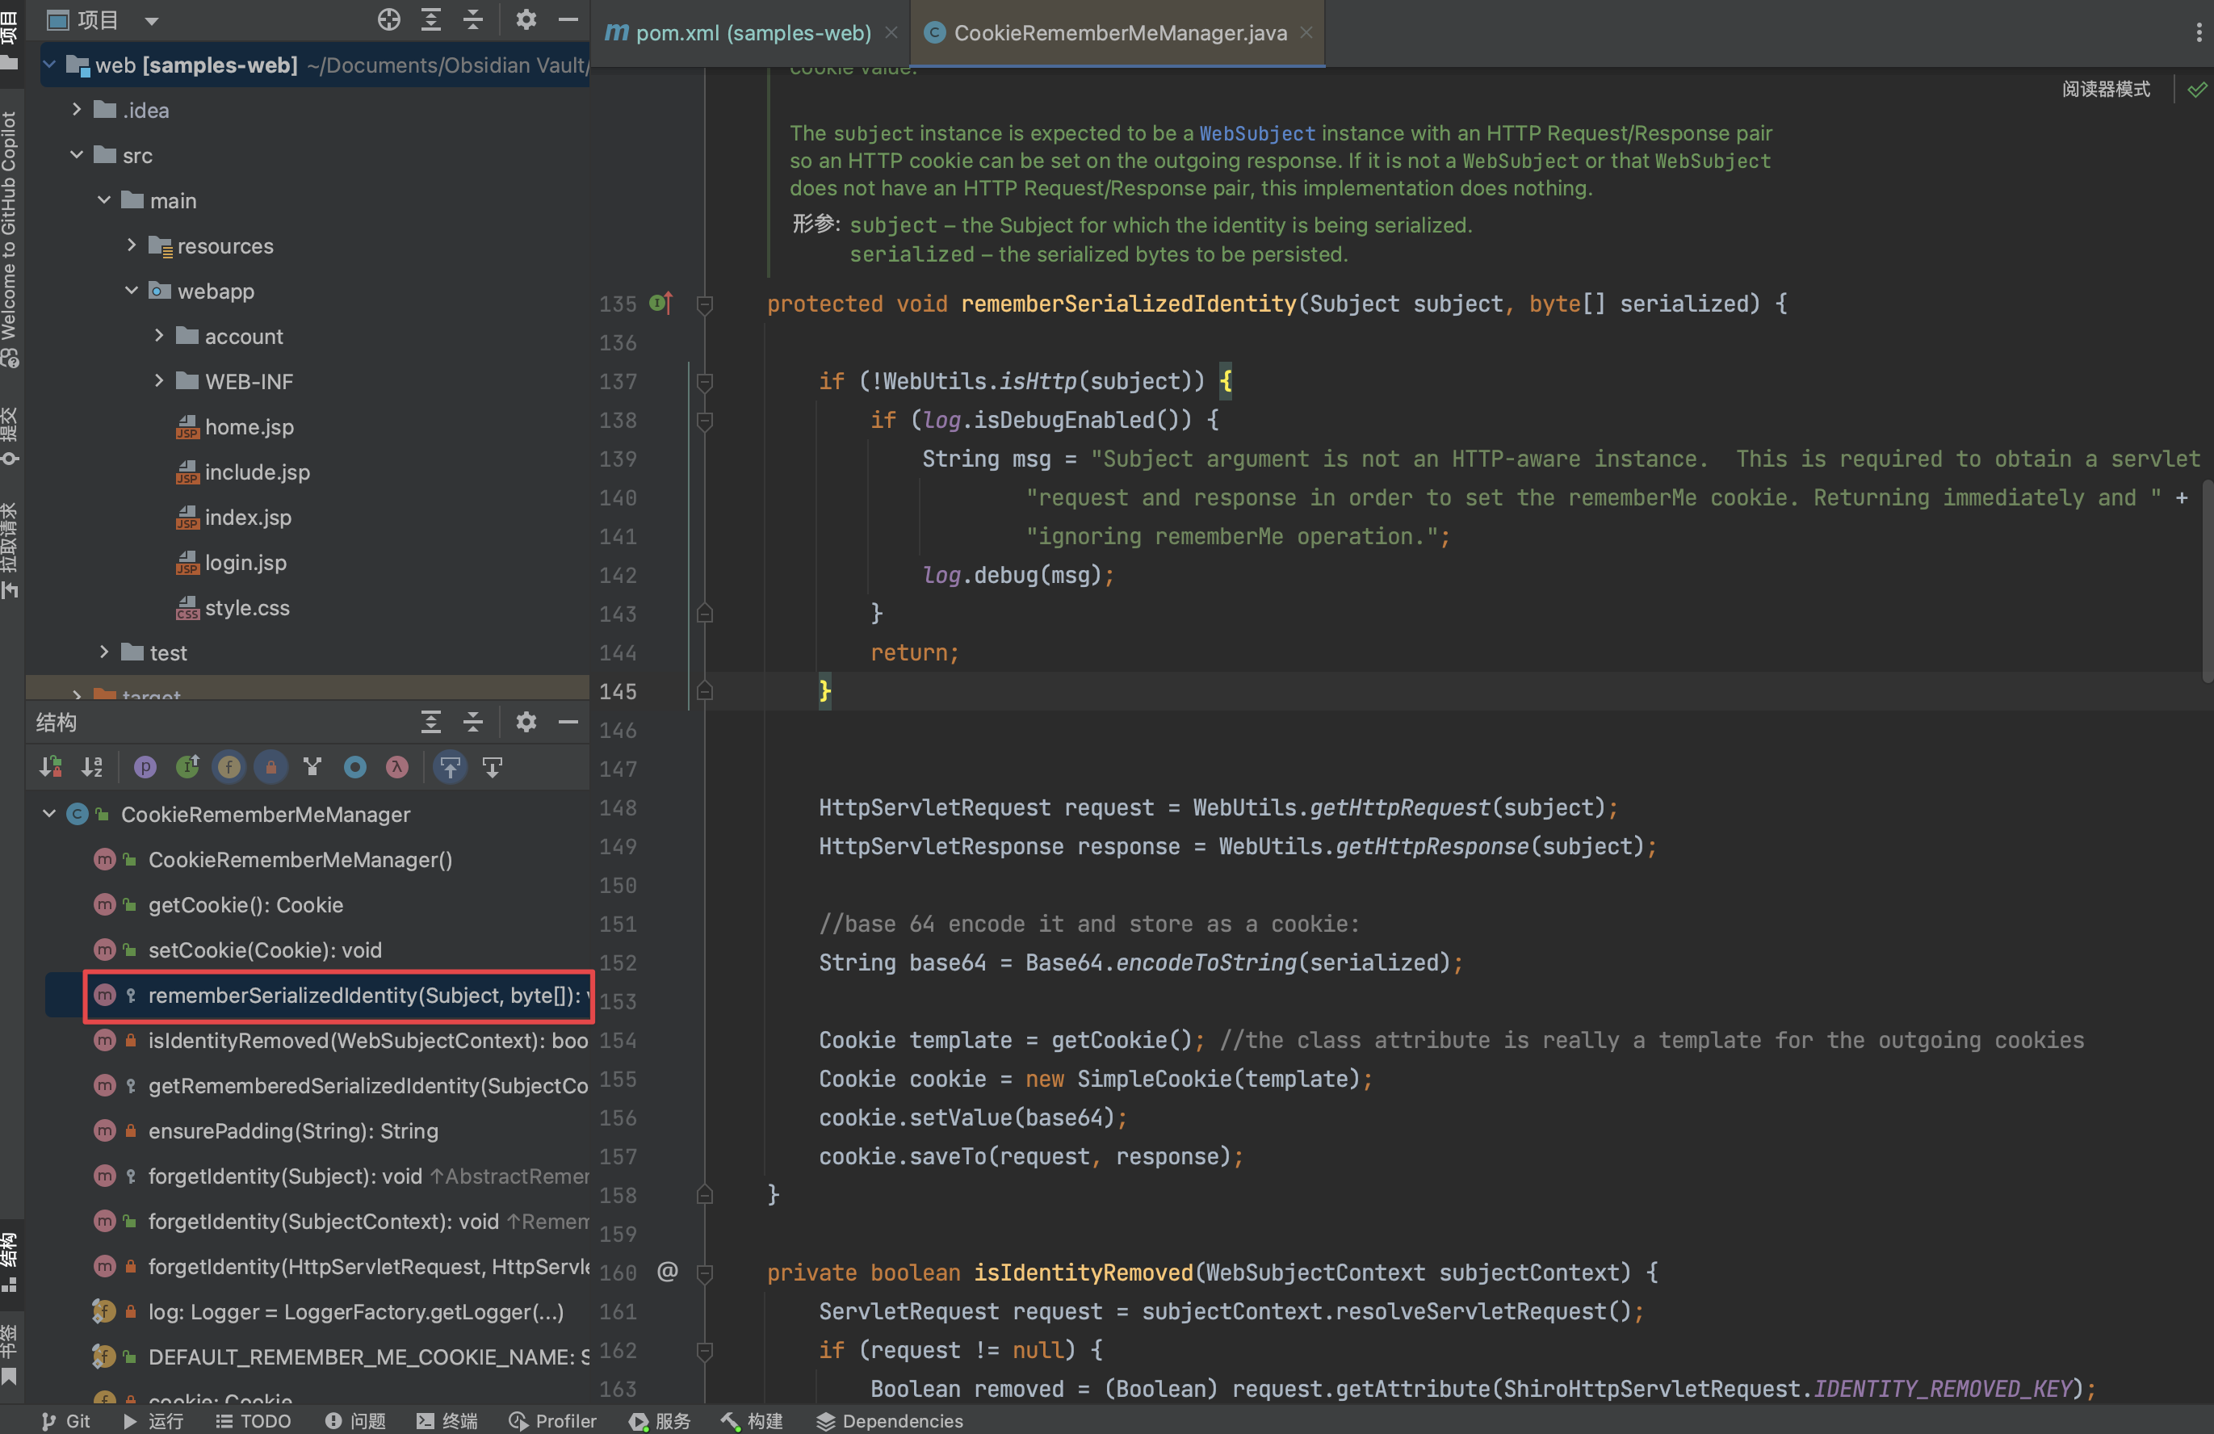Image resolution: width=2214 pixels, height=1434 pixels.
Task: Close the CookieRememberMeManager.java tab
Action: point(1306,32)
